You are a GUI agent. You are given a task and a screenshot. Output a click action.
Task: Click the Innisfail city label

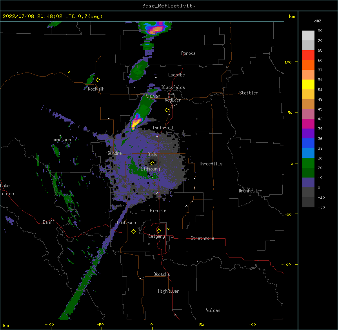coord(163,128)
